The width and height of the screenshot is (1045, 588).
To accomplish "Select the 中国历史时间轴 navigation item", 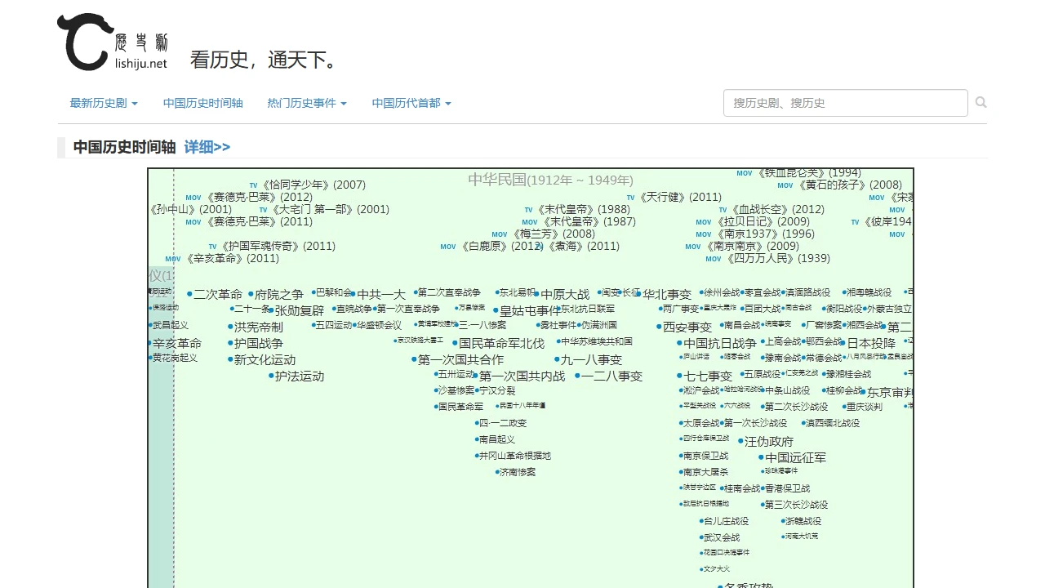I will 202,103.
